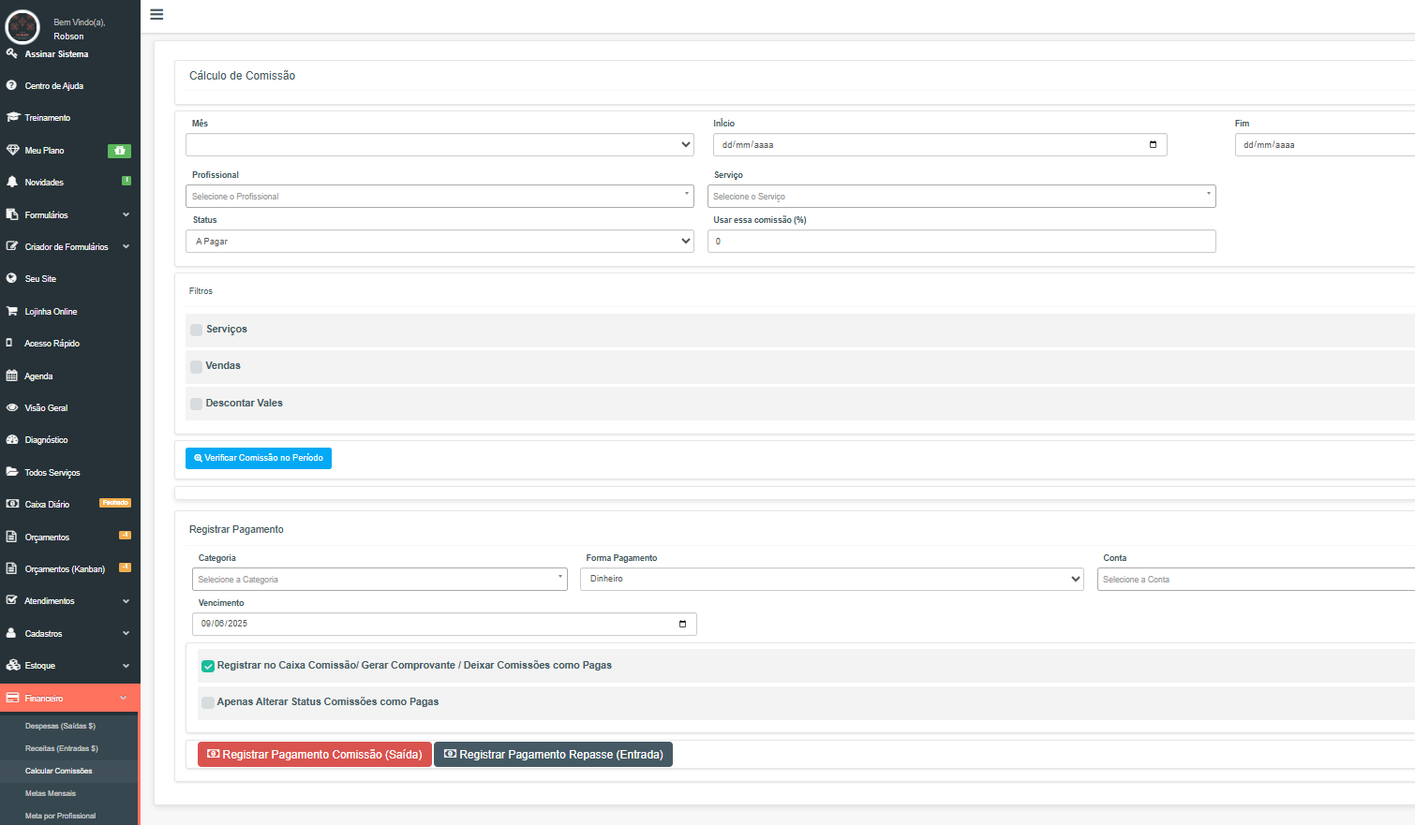The image size is (1415, 825).
Task: Focus the Usar essa comissão (%) field
Action: pos(961,242)
